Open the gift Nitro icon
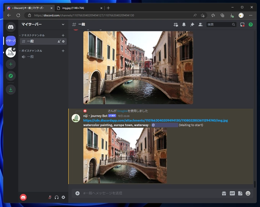 [x=224, y=193]
